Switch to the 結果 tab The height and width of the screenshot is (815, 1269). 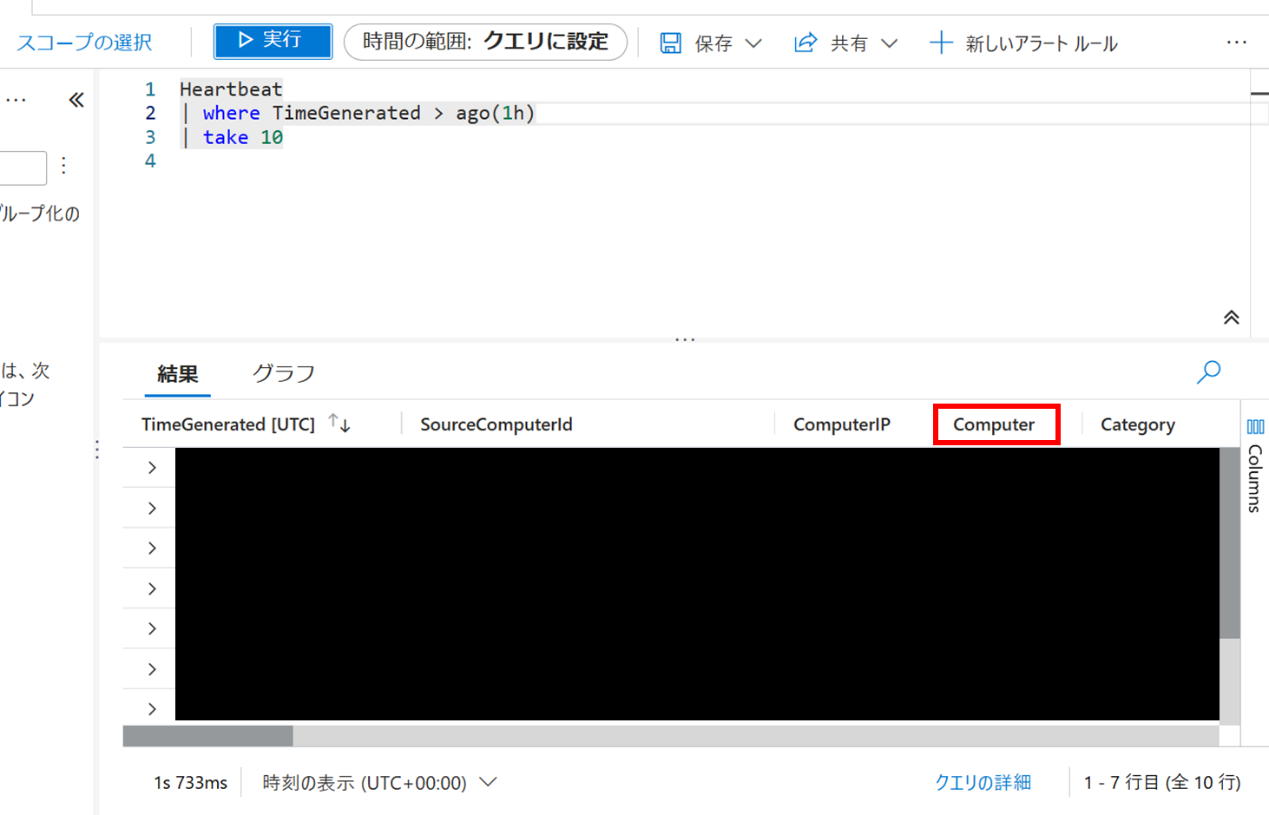[x=178, y=374]
